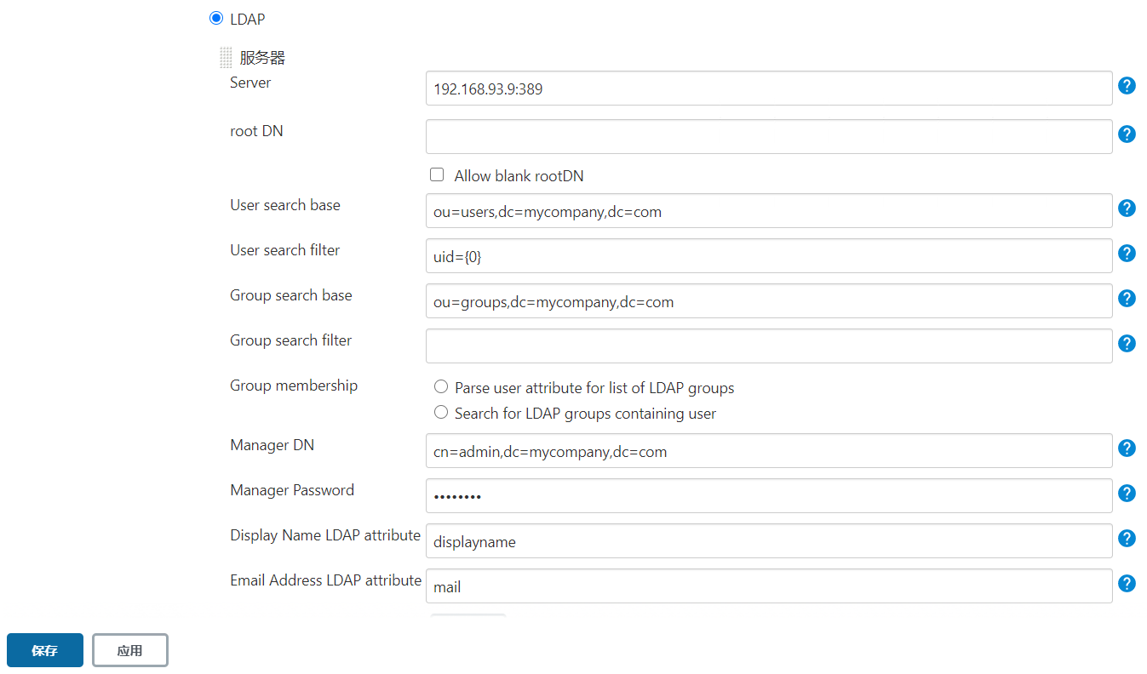Click the drag handle beside 服务器
Viewport: 1147px width, 674px height.
[x=226, y=57]
